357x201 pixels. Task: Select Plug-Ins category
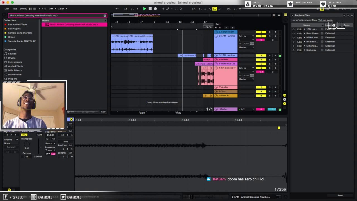(13, 79)
